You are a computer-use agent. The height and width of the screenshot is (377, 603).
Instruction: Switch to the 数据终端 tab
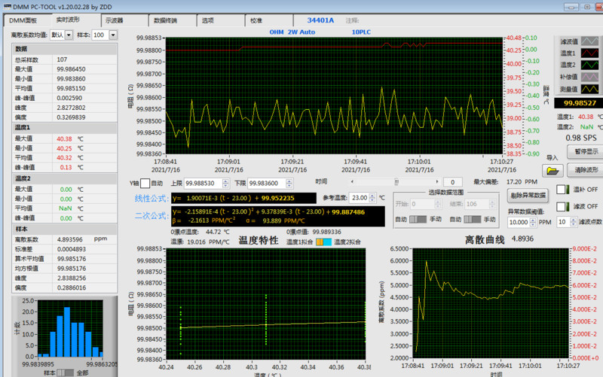(165, 21)
